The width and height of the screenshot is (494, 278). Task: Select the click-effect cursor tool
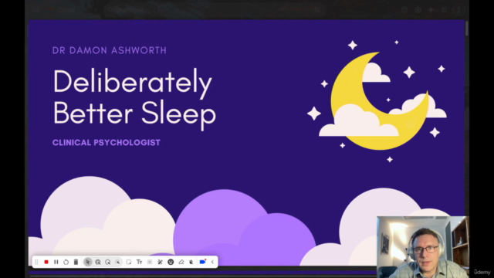(117, 262)
